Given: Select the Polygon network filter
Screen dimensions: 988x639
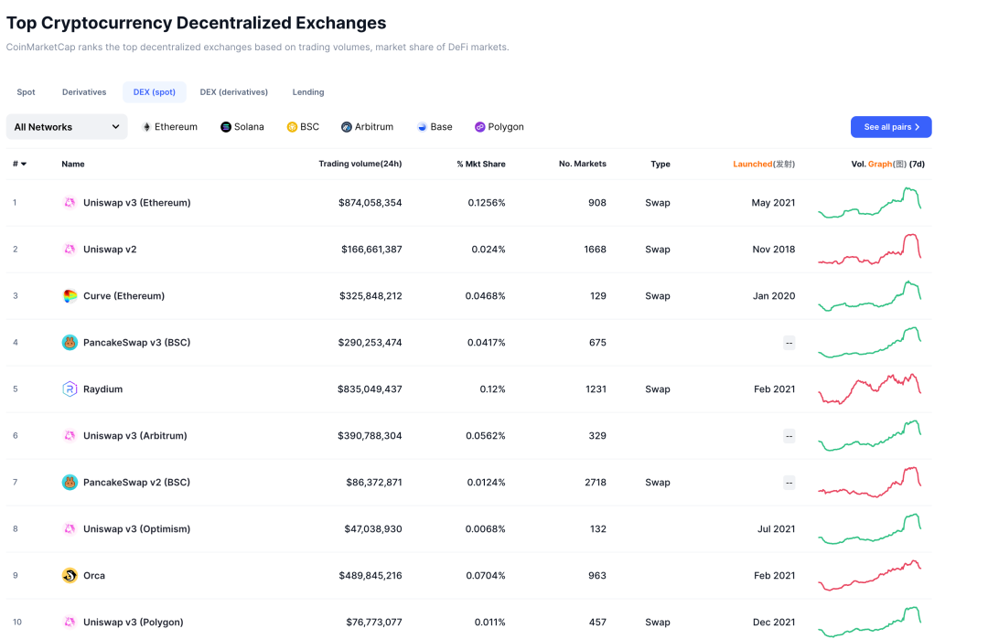Looking at the screenshot, I should [x=499, y=127].
